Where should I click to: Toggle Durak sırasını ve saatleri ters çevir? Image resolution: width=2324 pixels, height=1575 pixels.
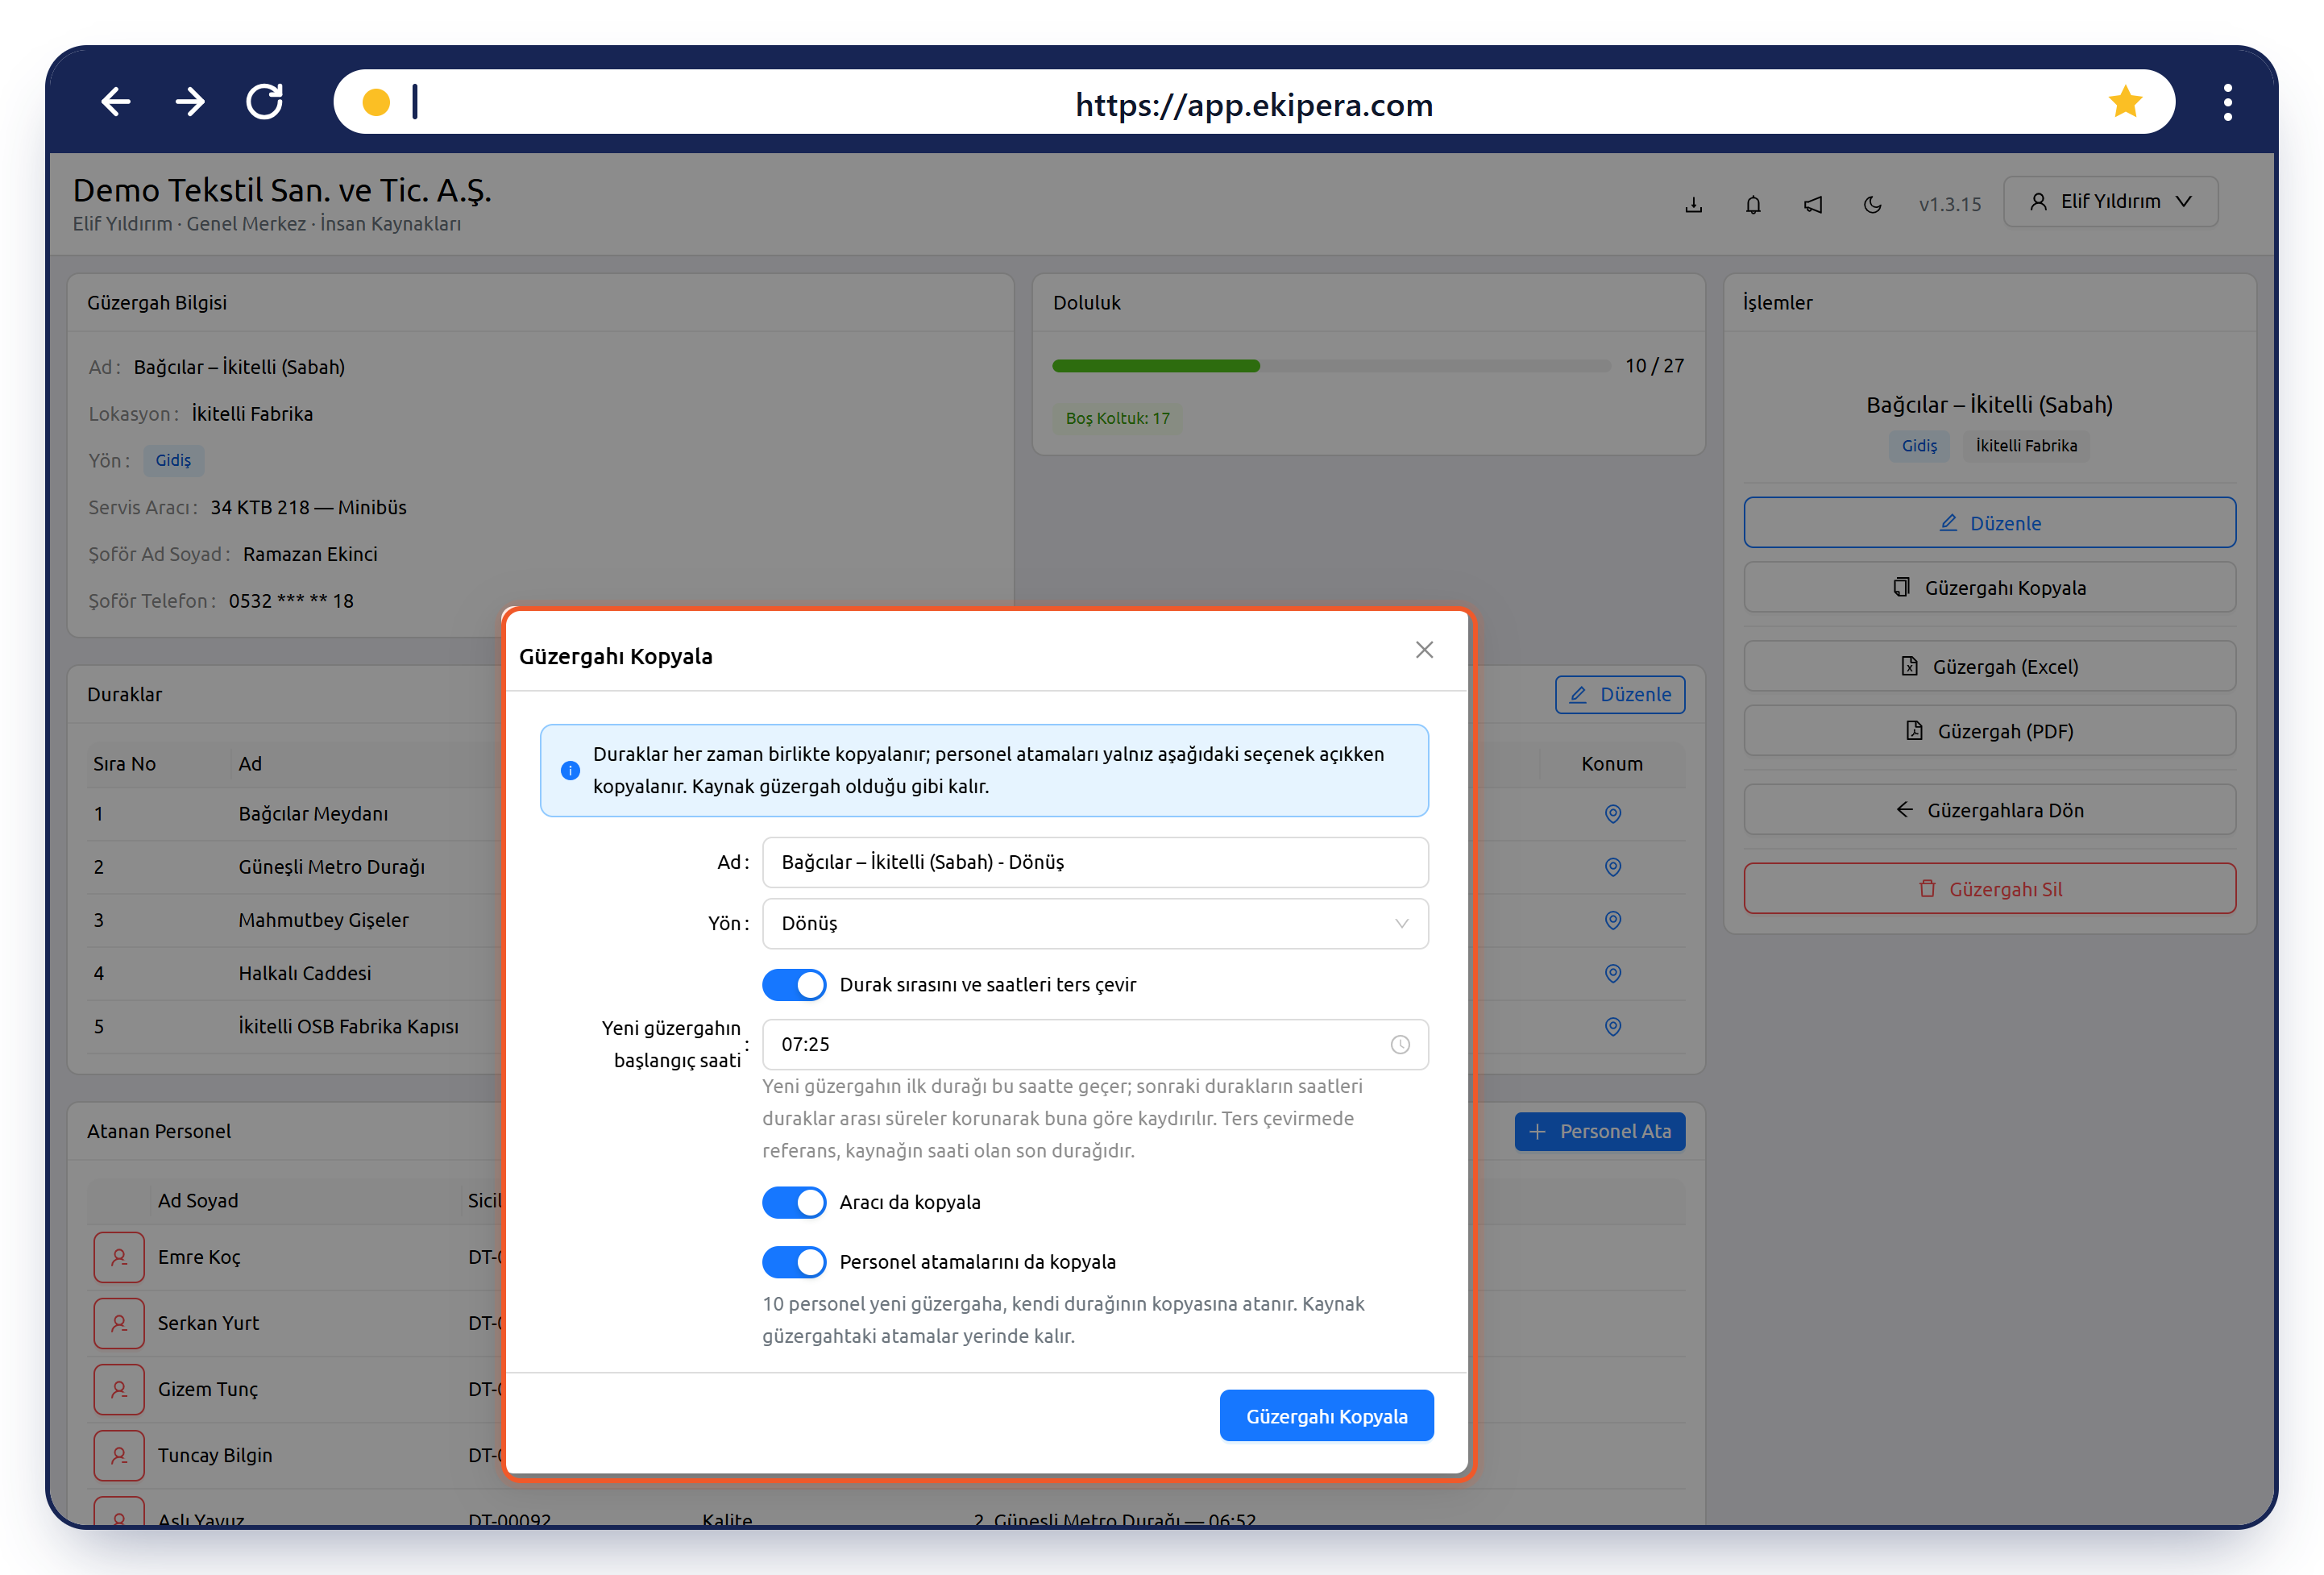pos(794,985)
